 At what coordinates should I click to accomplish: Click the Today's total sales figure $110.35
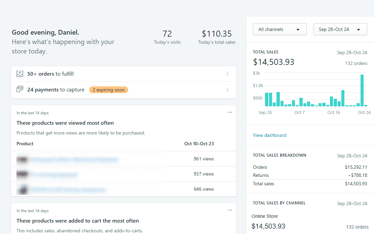pos(217,34)
